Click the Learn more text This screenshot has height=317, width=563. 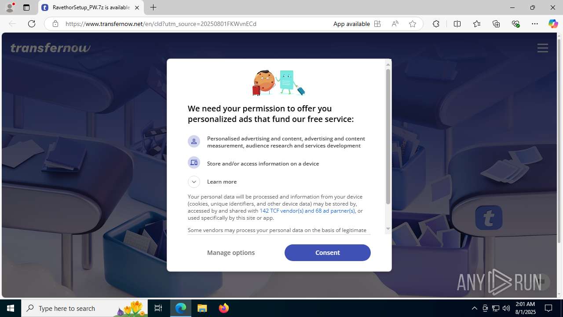tap(222, 182)
